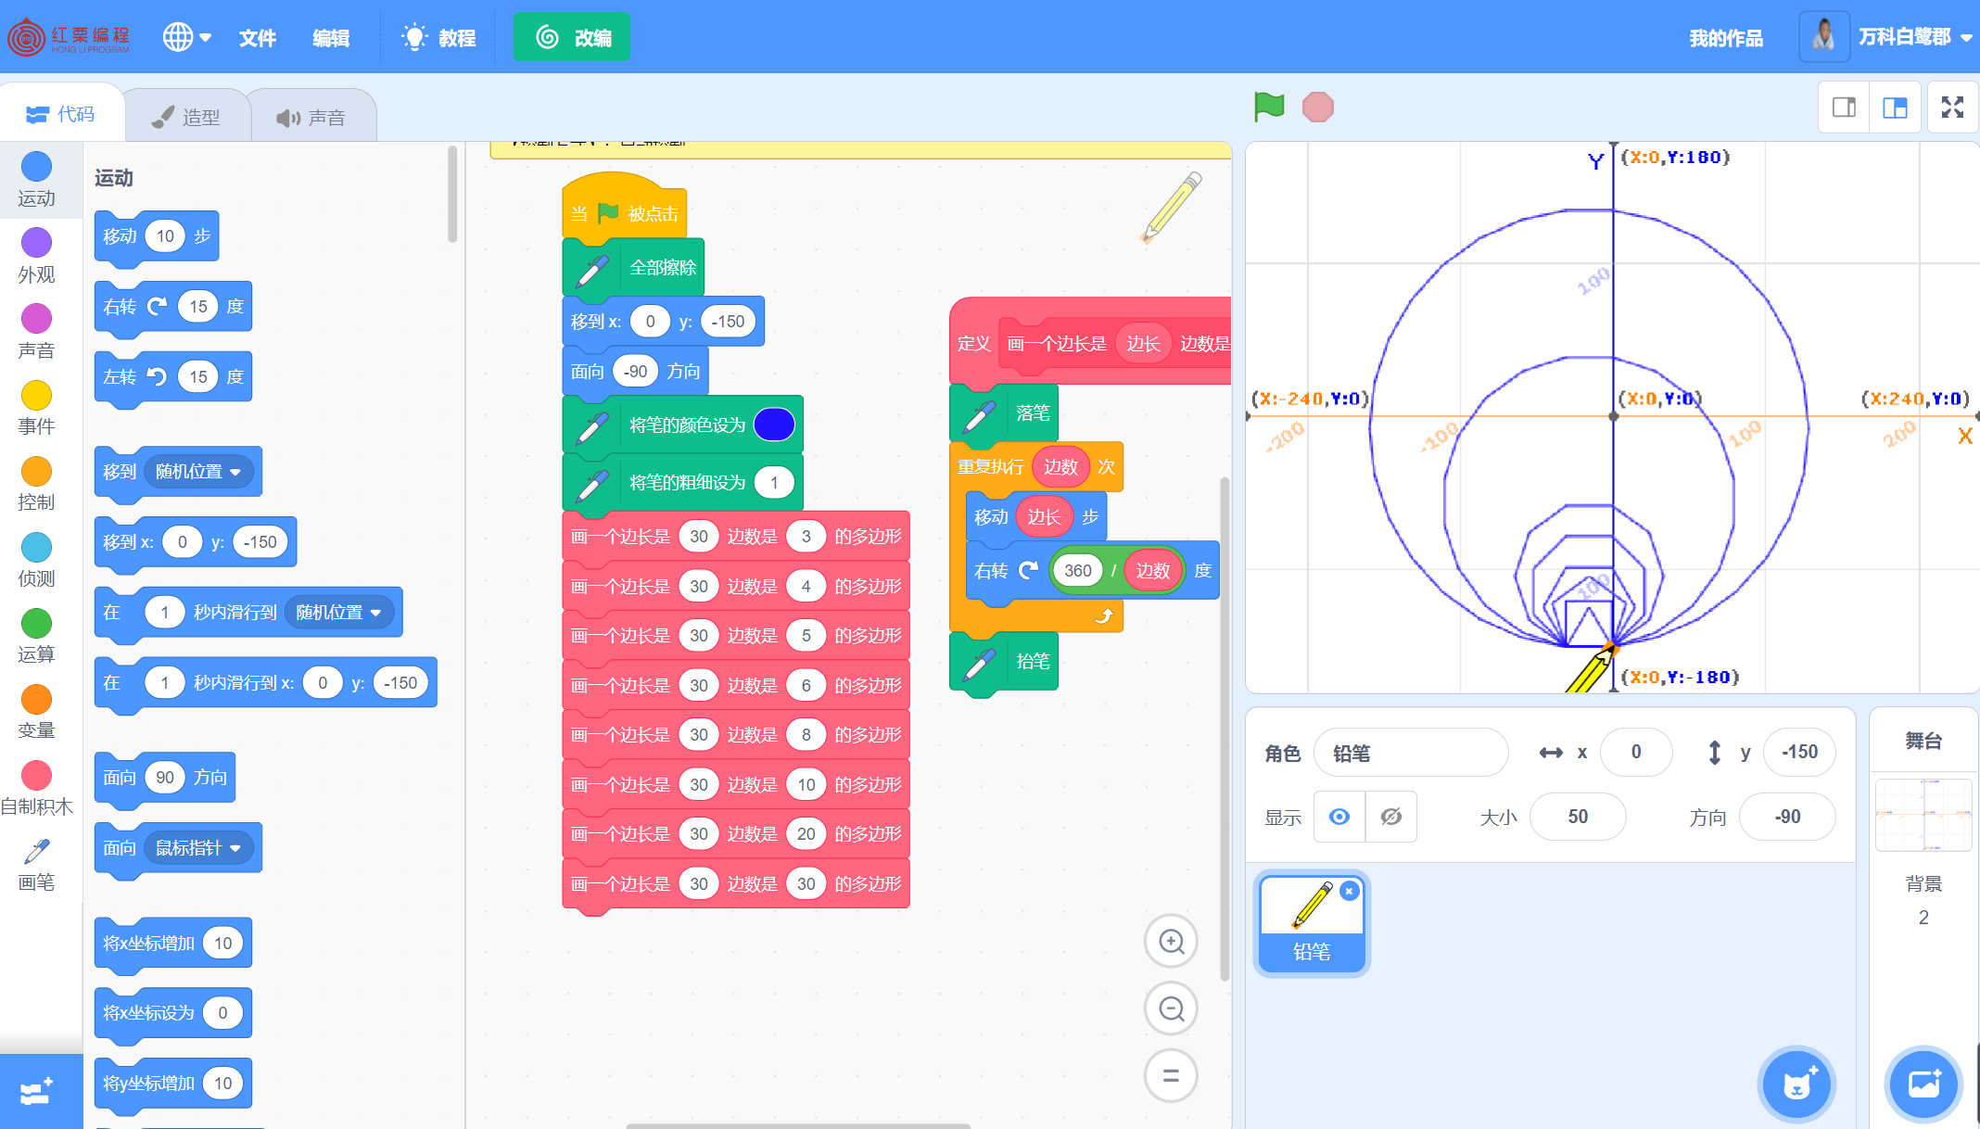The height and width of the screenshot is (1129, 1980).
Task: Open 随机位置 dropdown in 秒内滑行到 block
Action: click(x=338, y=613)
